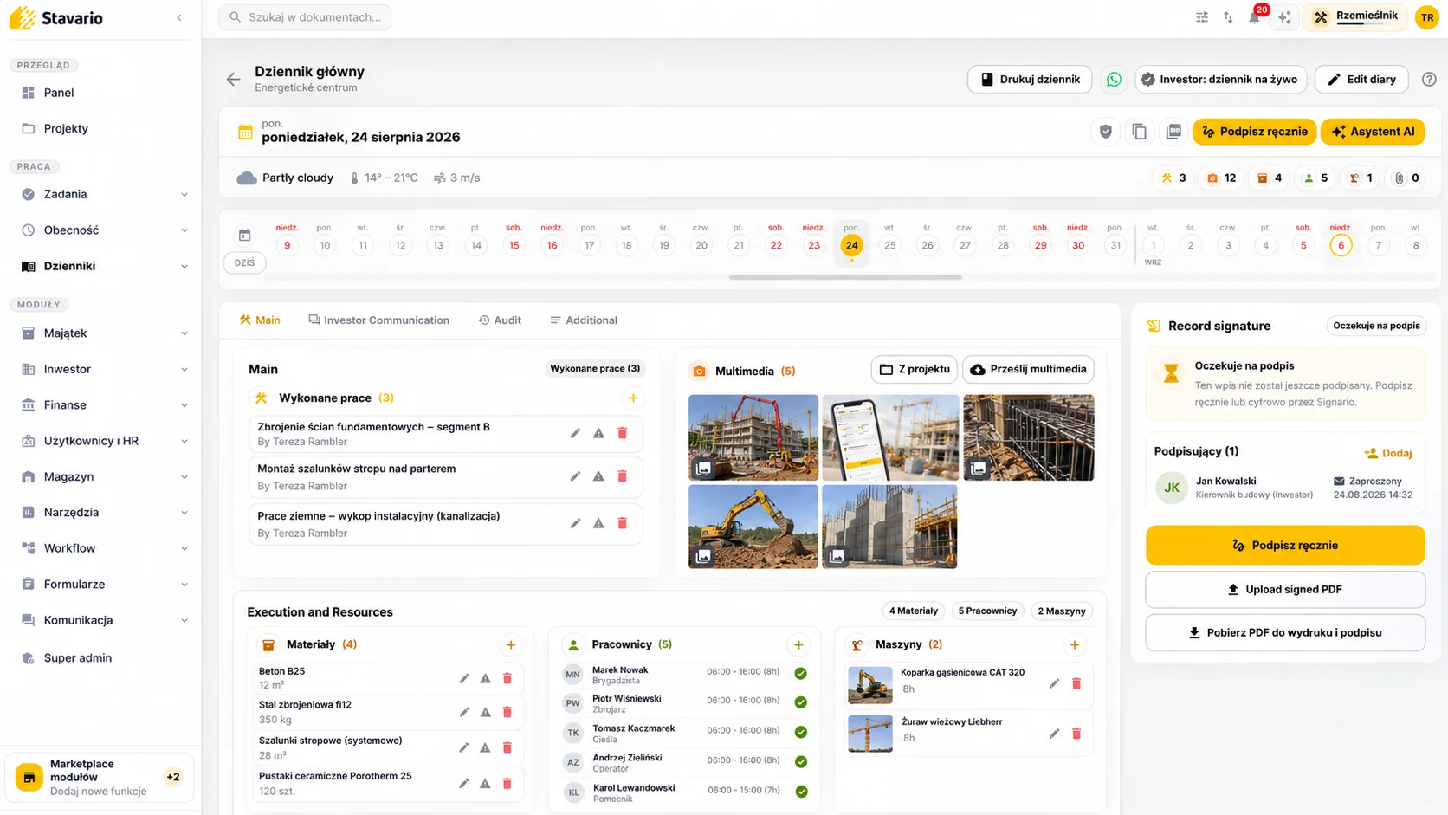Image resolution: width=1448 pixels, height=815 pixels.
Task: Click Upload signed PDF button
Action: [1285, 590]
